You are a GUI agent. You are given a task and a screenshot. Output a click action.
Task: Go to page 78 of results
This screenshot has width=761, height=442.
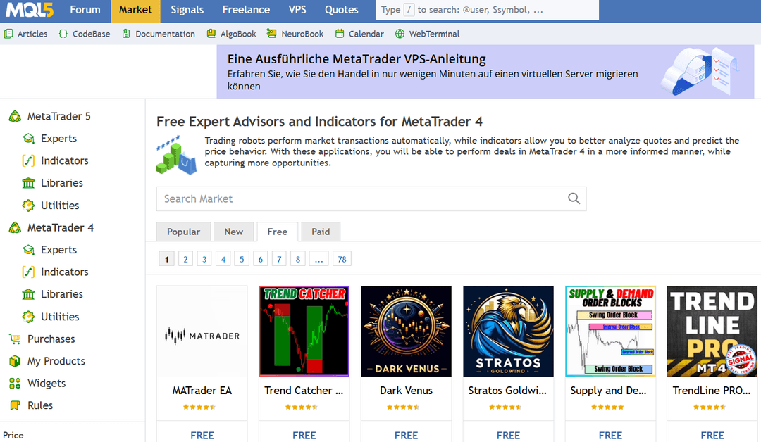342,259
